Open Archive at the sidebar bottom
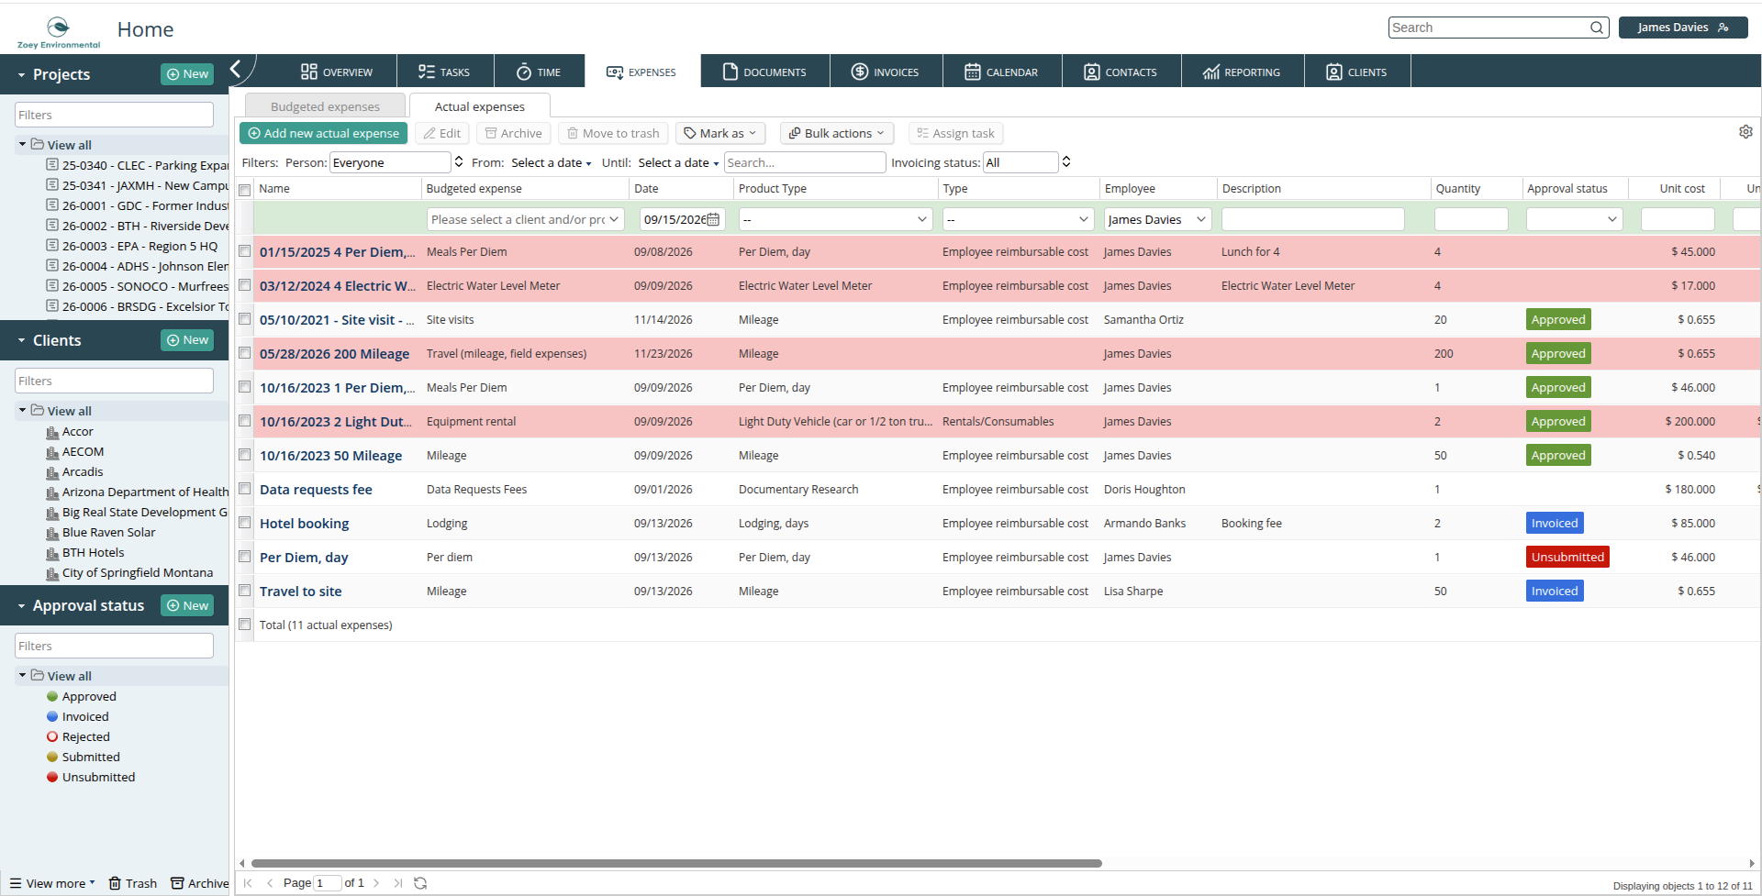 pyautogui.click(x=200, y=883)
